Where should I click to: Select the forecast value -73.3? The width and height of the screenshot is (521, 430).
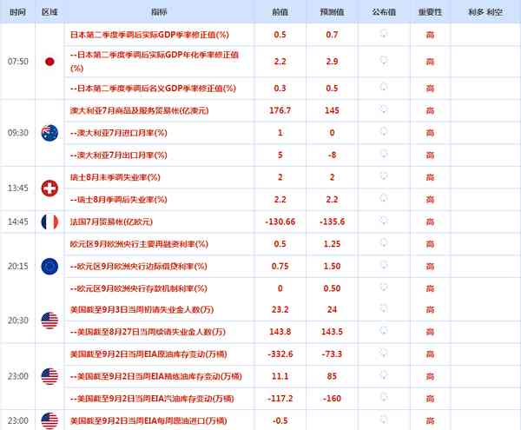point(332,354)
